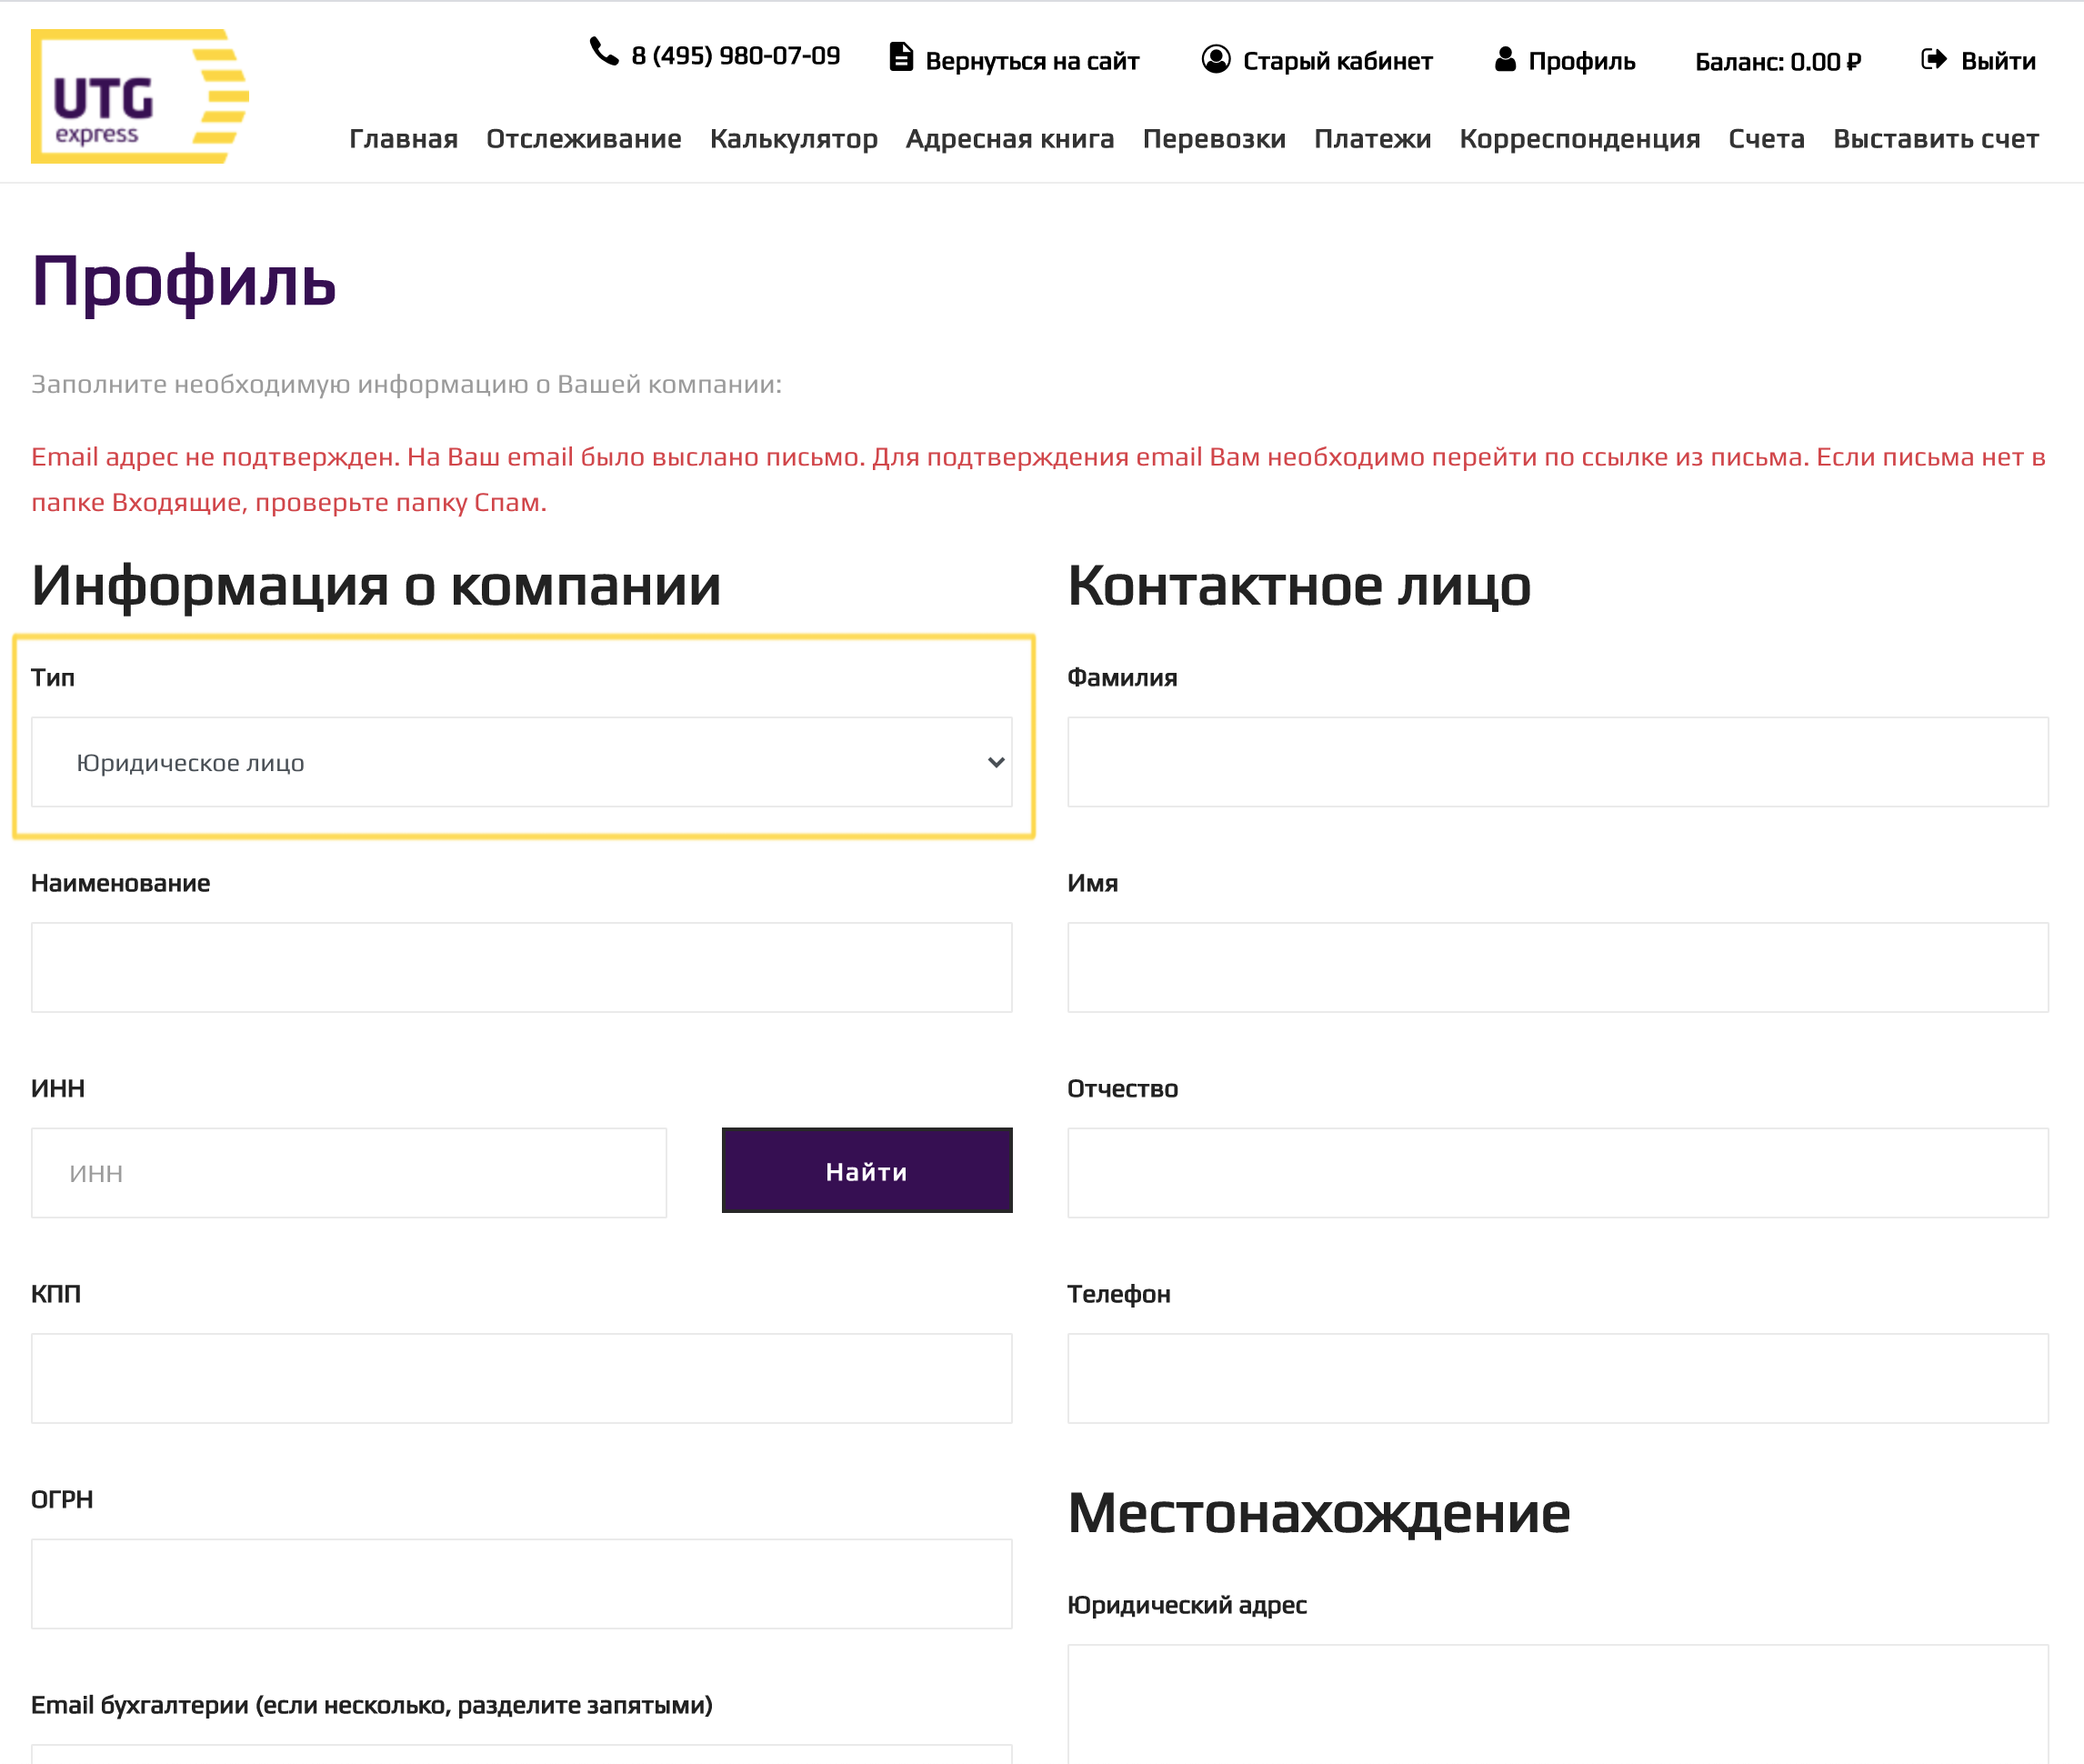Follow the Вернуться на сайт link
Image resolution: width=2084 pixels, height=1764 pixels.
pyautogui.click(x=1032, y=61)
